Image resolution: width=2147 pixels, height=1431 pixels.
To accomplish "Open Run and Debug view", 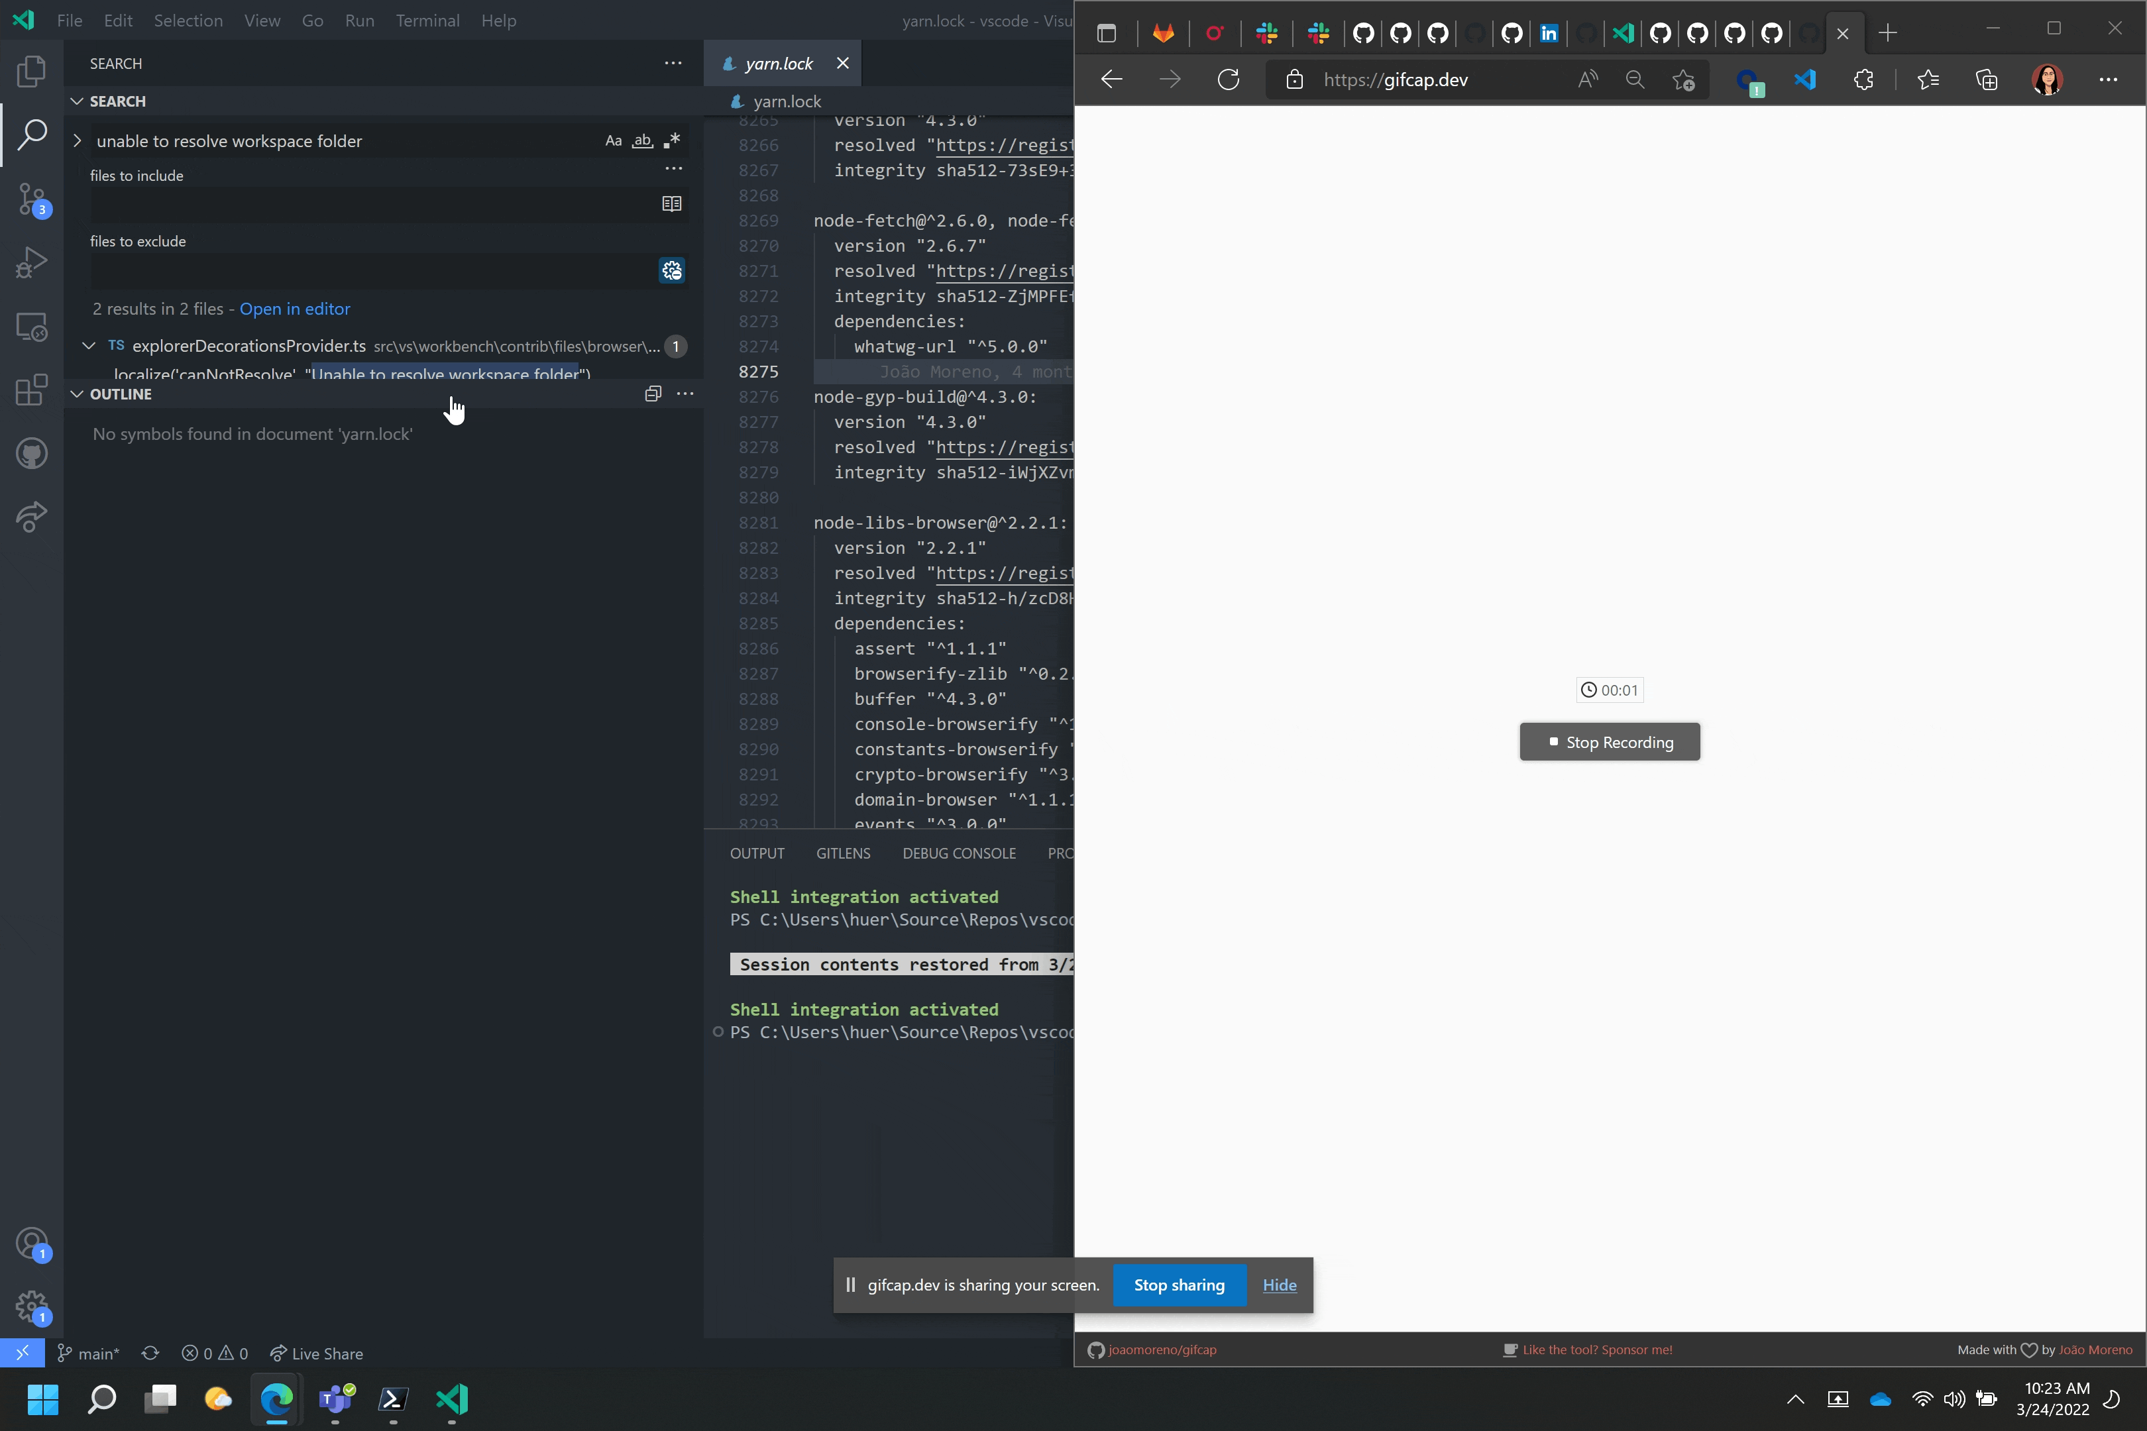I will [x=31, y=263].
